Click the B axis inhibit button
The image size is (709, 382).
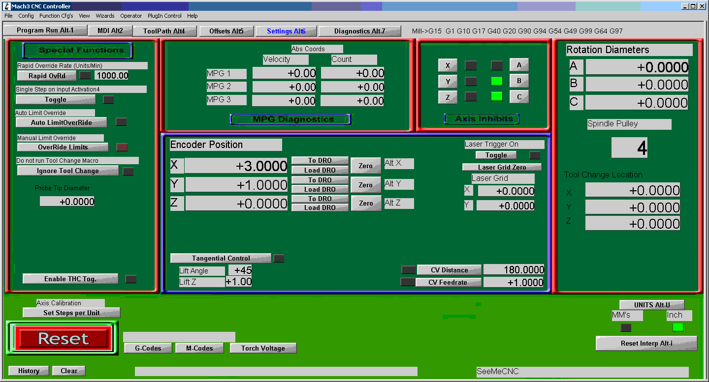tap(519, 81)
